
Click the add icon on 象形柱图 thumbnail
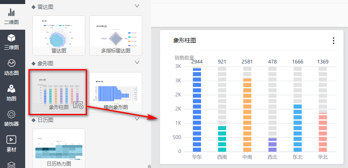(78, 105)
